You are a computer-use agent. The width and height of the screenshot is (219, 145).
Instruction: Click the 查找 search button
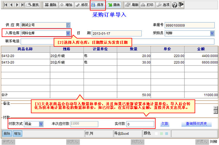pos(32,5)
